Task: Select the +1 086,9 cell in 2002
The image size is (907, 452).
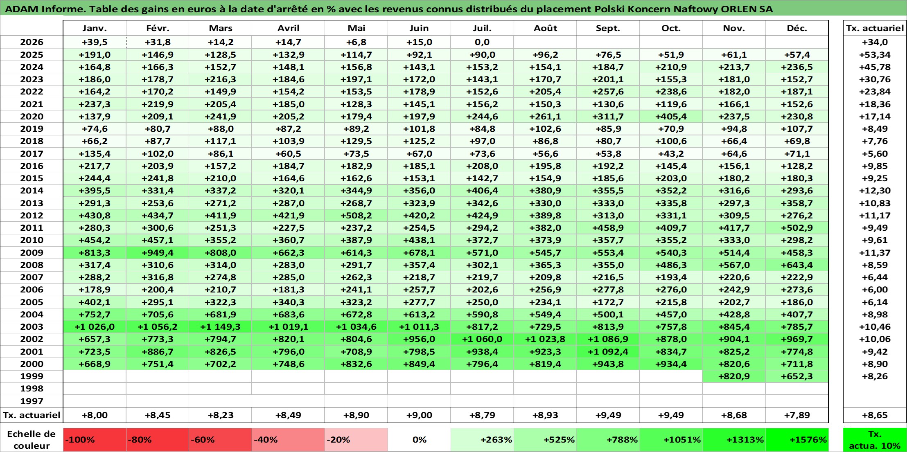Action: point(608,339)
